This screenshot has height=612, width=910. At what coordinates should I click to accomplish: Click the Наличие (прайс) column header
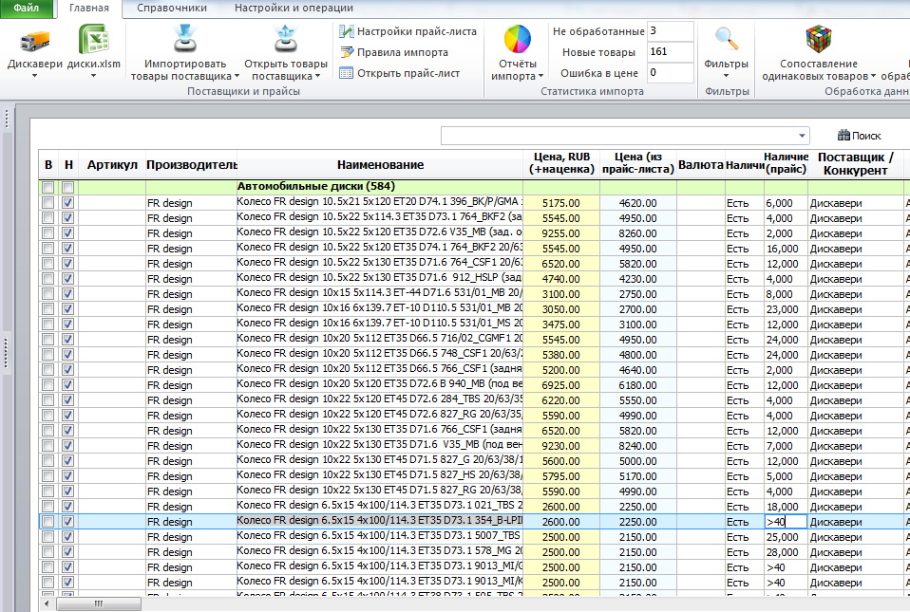[x=786, y=163]
